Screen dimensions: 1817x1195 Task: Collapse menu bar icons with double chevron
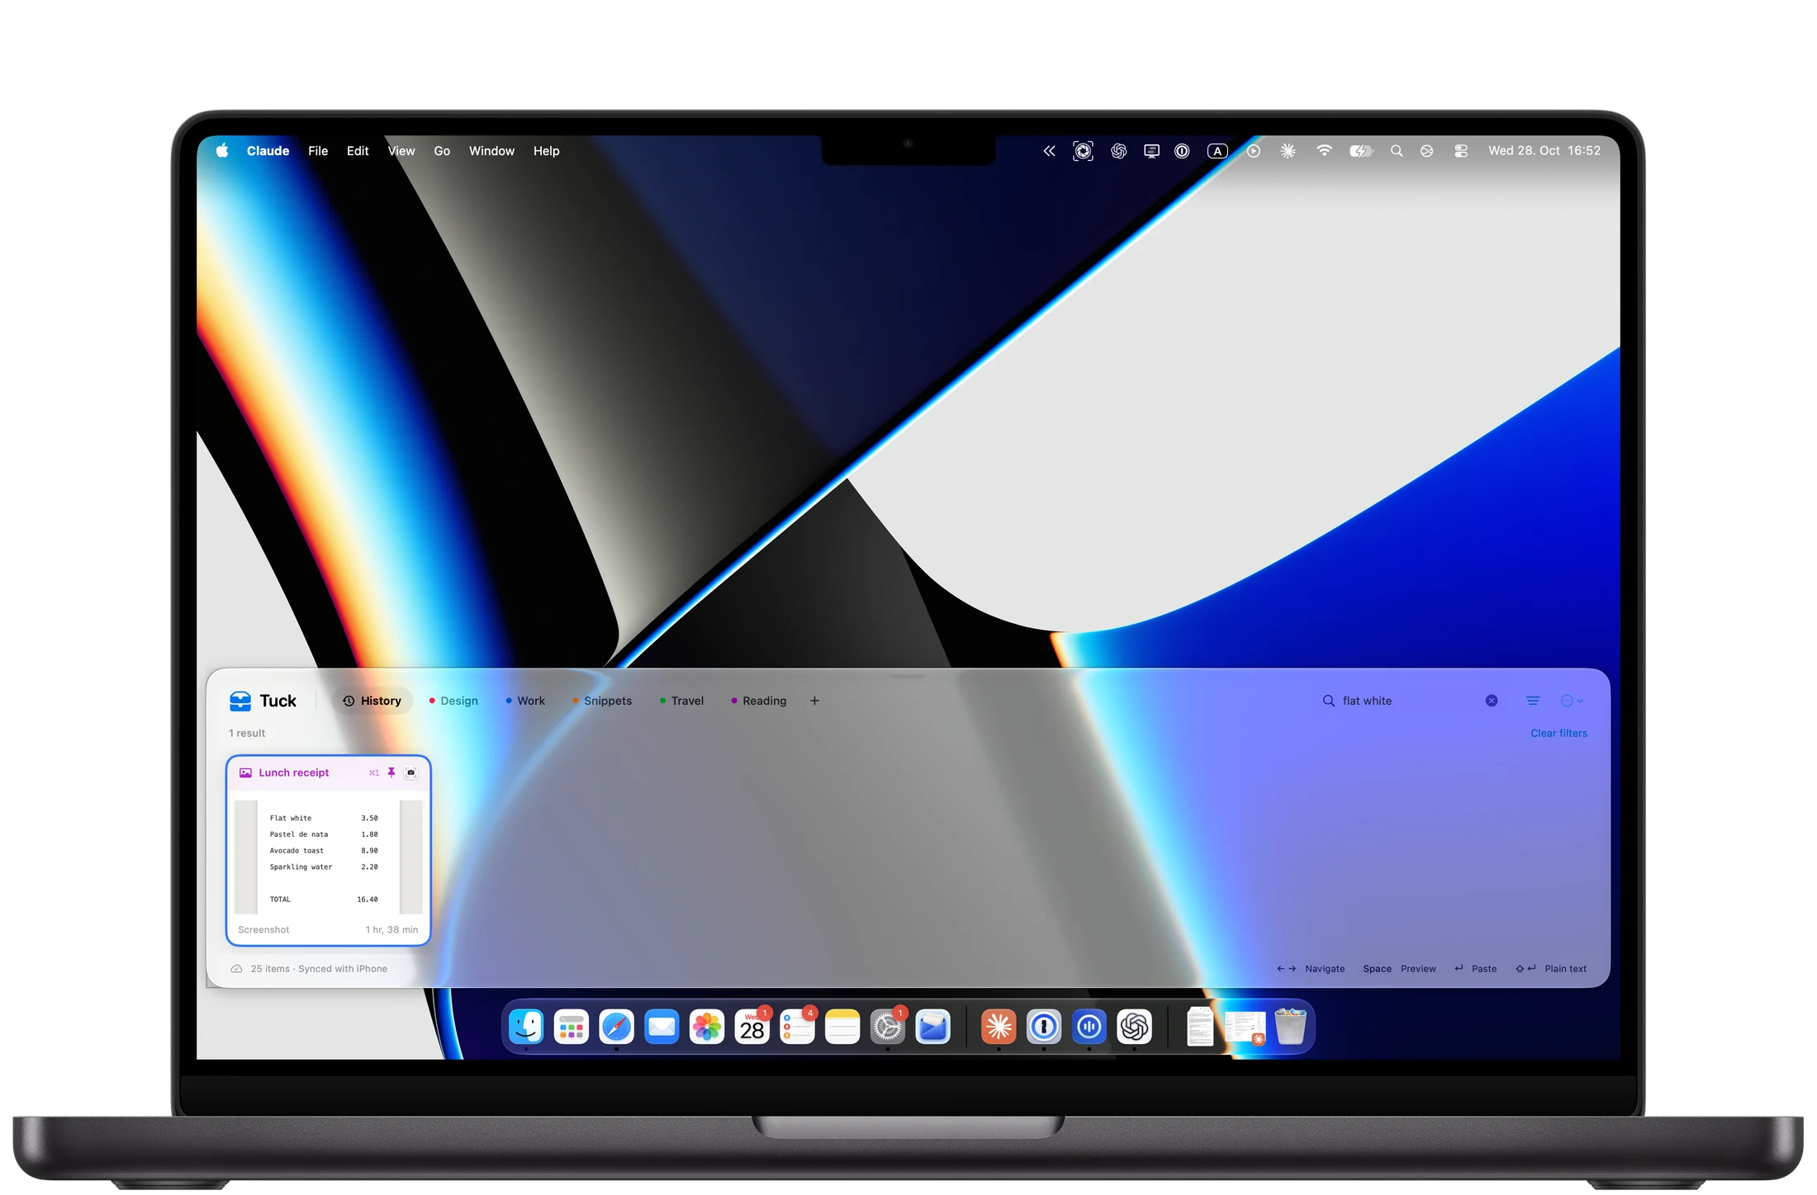pyautogui.click(x=1049, y=151)
